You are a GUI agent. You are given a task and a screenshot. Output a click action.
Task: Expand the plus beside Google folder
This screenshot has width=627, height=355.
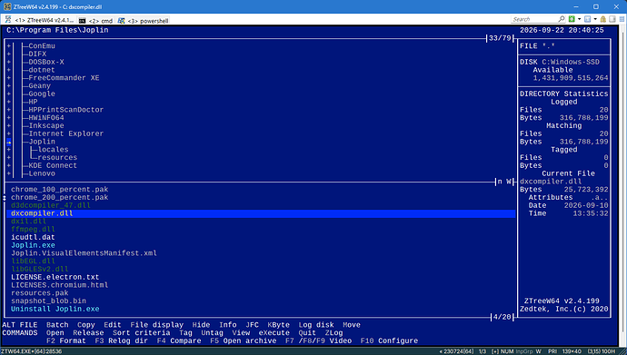9,94
